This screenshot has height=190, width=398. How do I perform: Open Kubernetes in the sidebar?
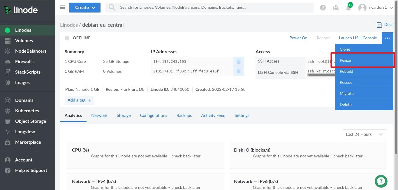pyautogui.click(x=28, y=111)
